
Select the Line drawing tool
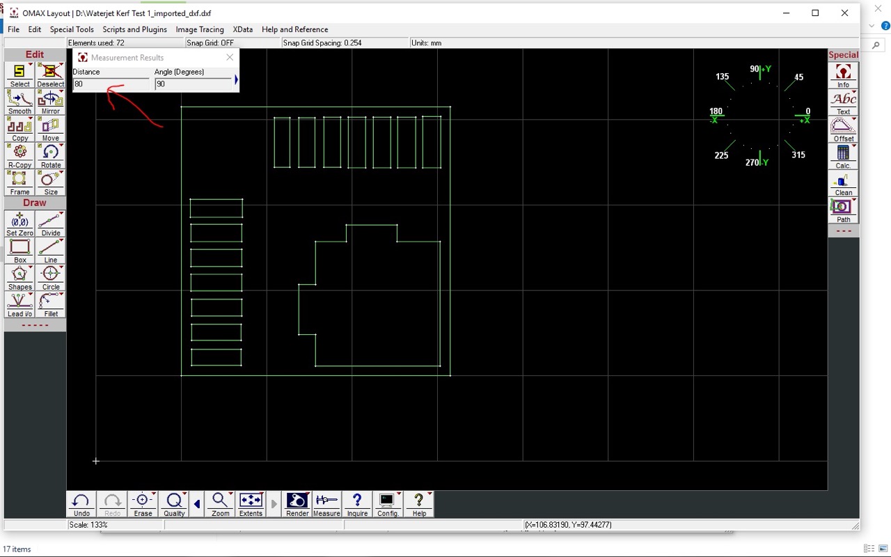[x=50, y=251]
